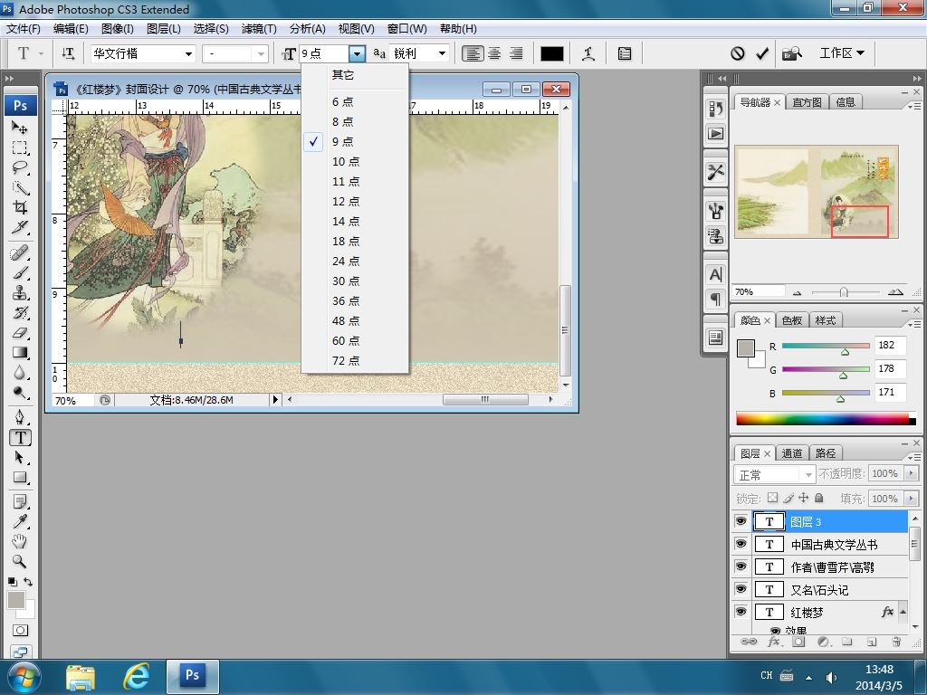Select the Crop tool
The width and height of the screenshot is (927, 695).
point(20,207)
